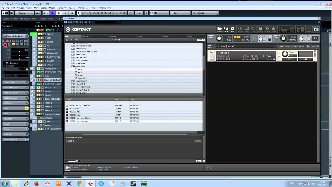This screenshot has height=187, width=332.
Task: Collapse the Genie Video 1 folder
Action: (x=72, y=66)
